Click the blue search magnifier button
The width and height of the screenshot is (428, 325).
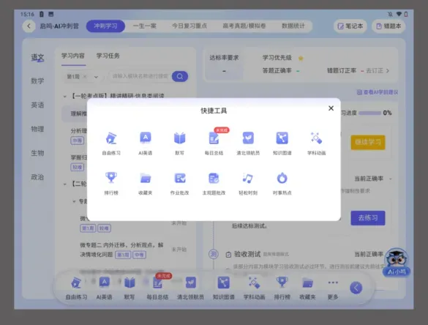pyautogui.click(x=180, y=76)
